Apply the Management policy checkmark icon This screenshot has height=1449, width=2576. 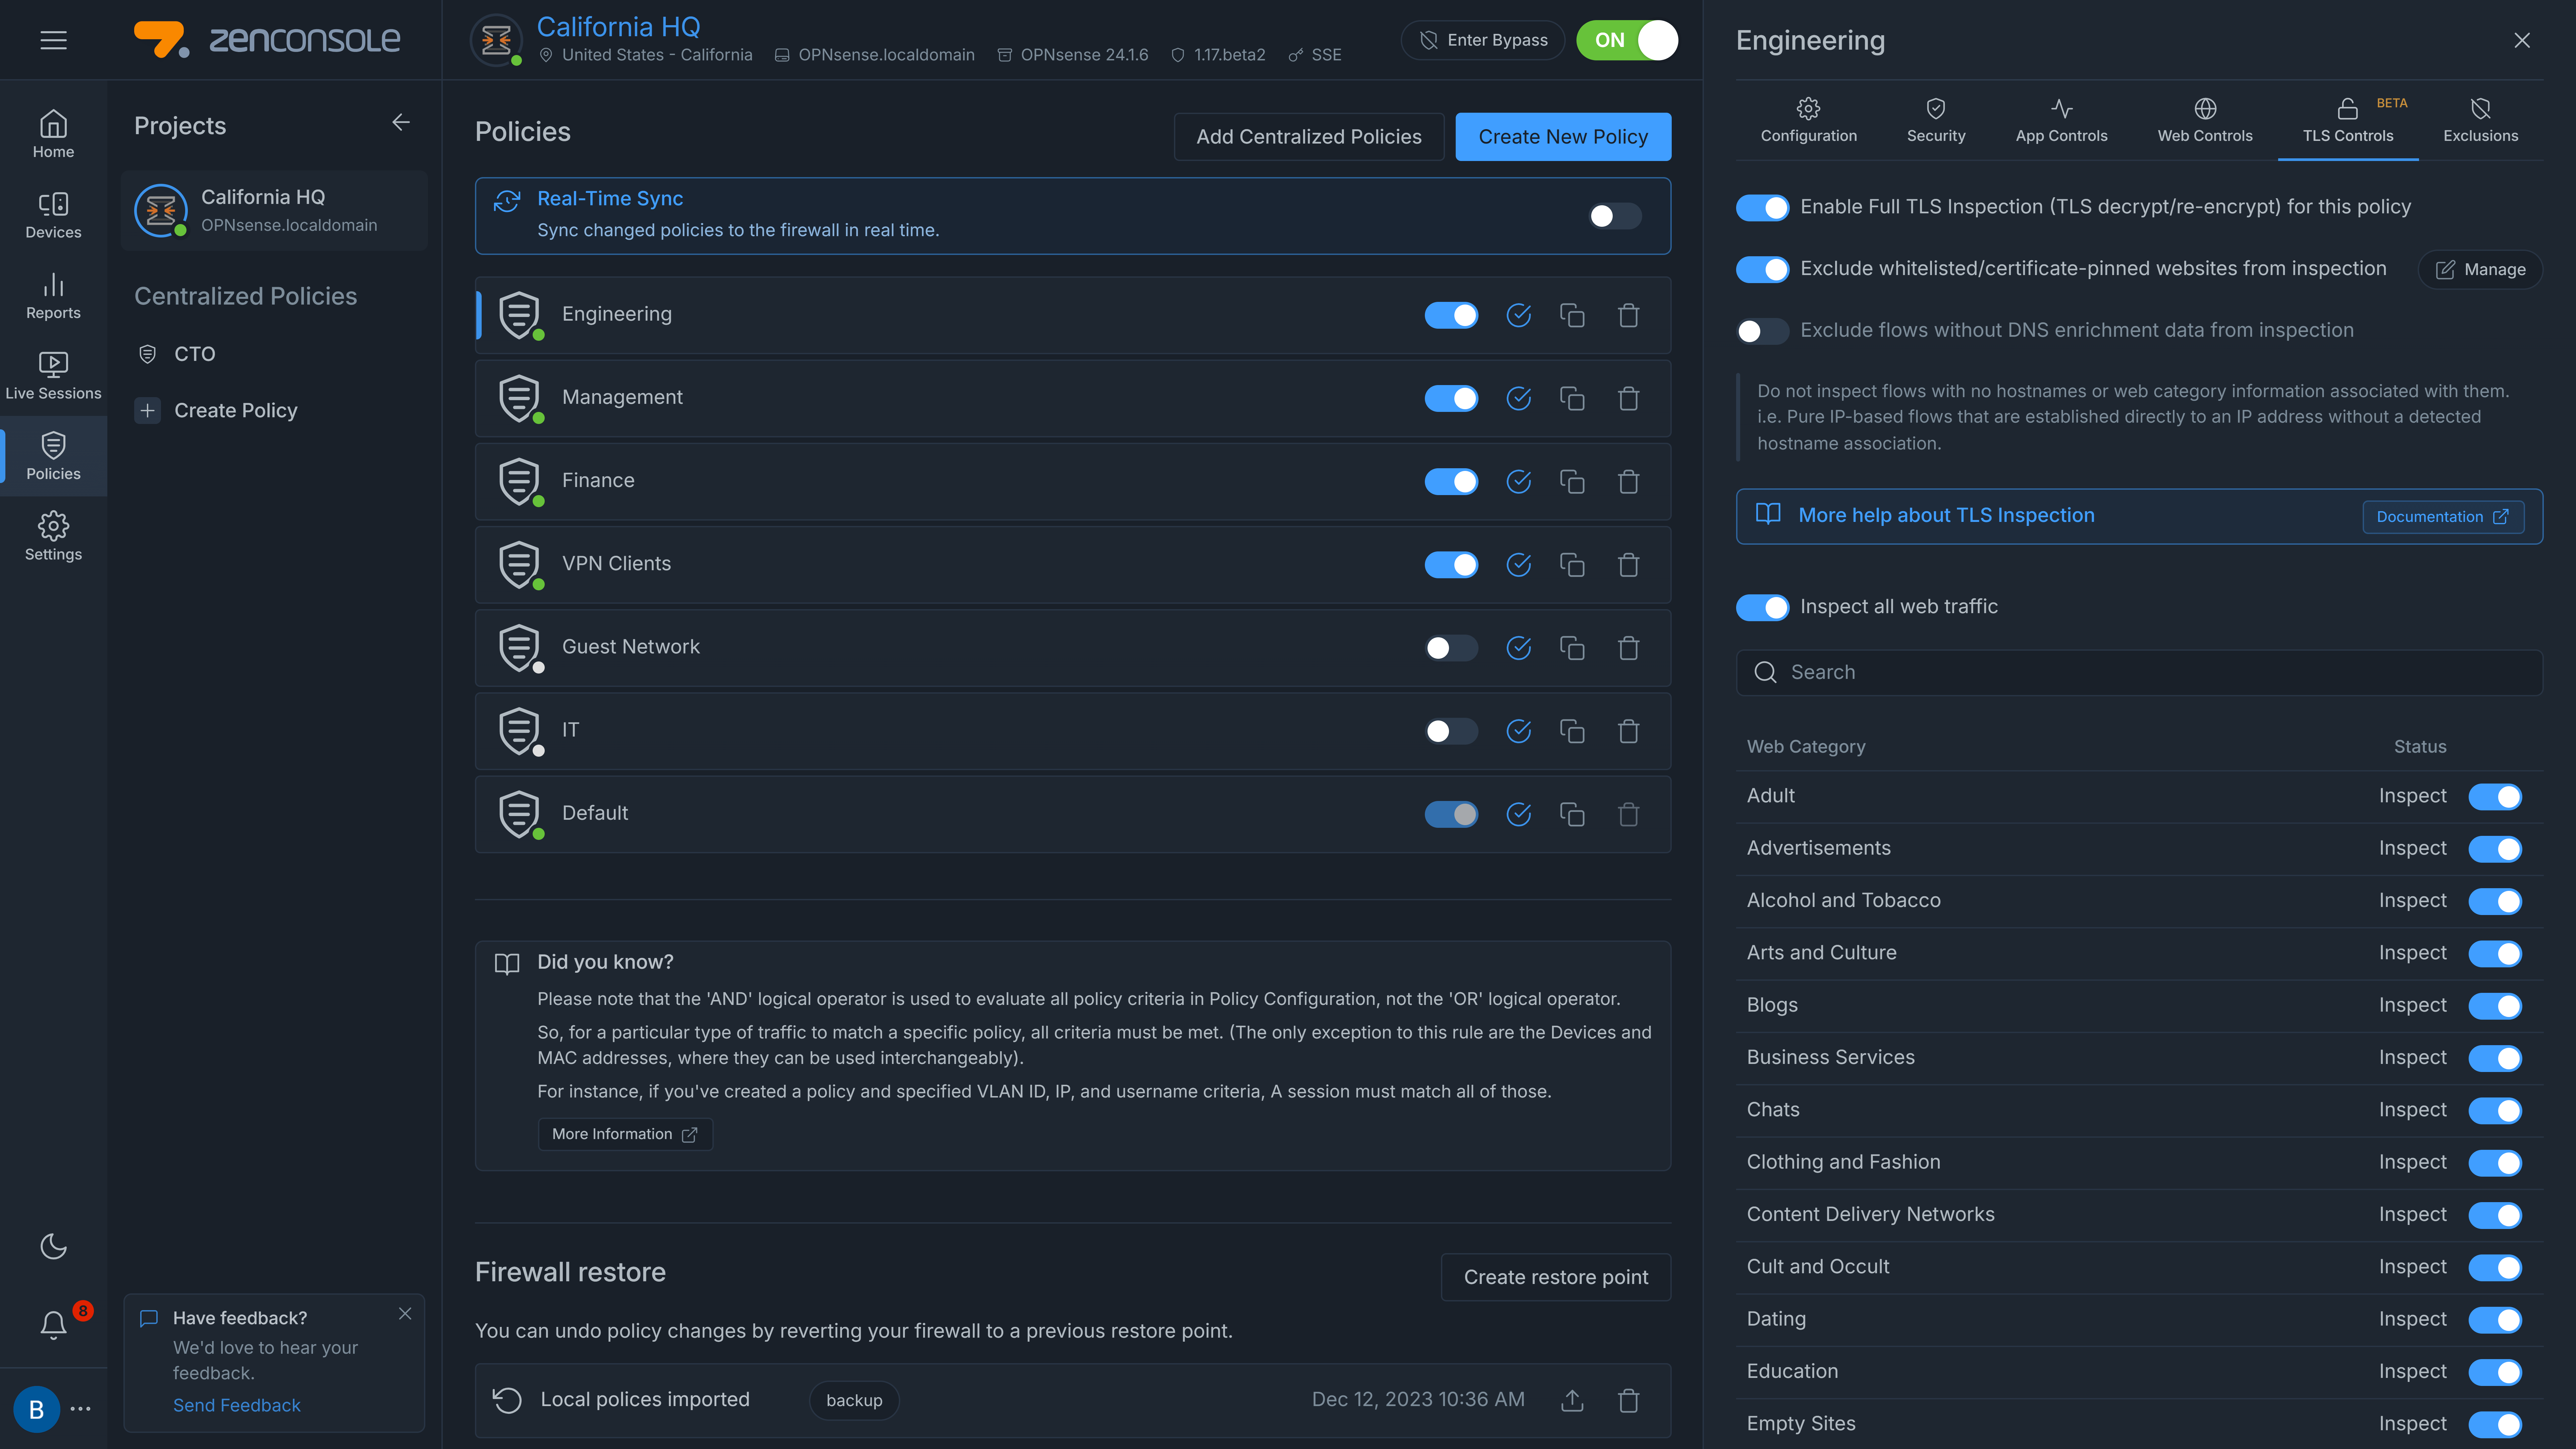pos(1518,398)
